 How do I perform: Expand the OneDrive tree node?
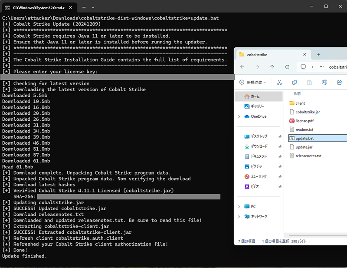239,116
